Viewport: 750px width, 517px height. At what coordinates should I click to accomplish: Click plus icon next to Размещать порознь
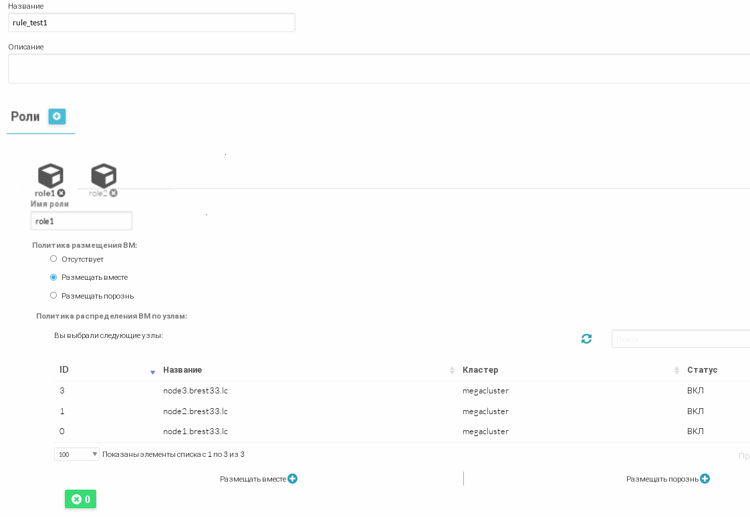point(705,479)
